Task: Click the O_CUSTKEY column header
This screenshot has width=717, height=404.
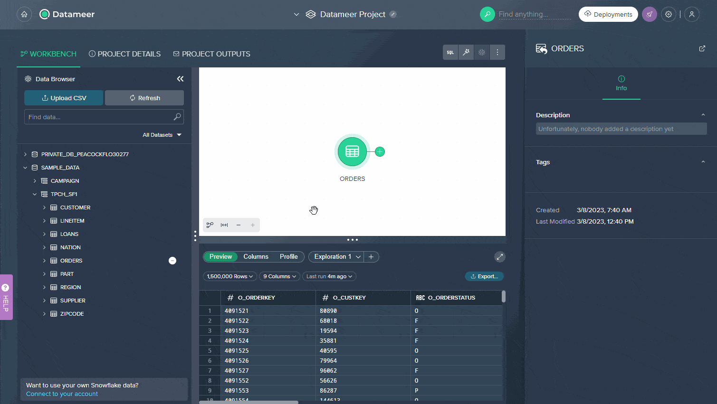Action: (363, 298)
